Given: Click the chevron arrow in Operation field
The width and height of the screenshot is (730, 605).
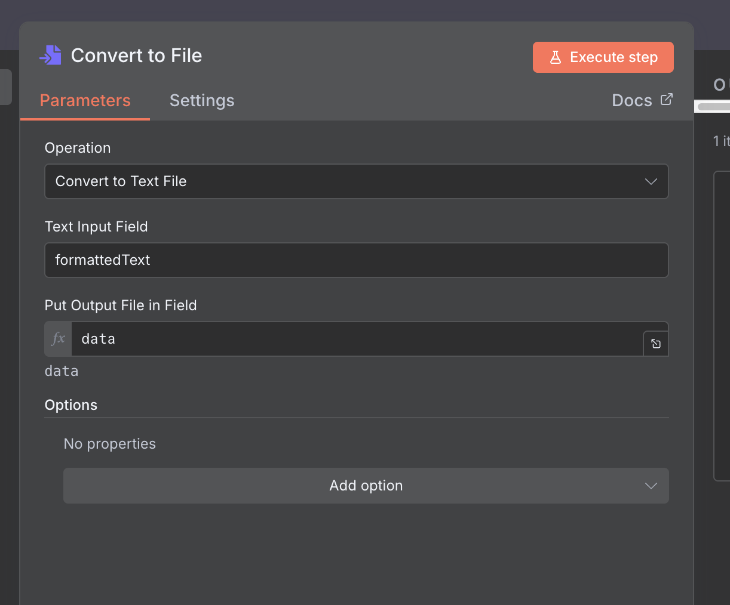Looking at the screenshot, I should coord(651,181).
